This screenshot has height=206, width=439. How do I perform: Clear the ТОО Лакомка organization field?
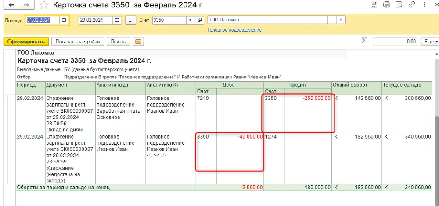341,20
